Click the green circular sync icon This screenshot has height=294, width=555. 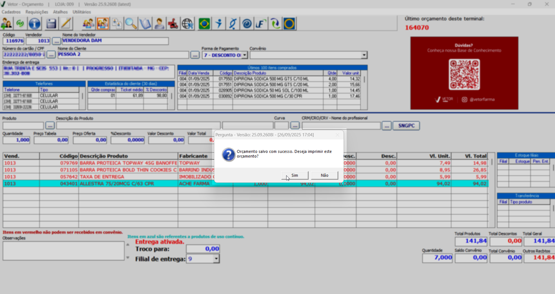pyautogui.click(x=20, y=24)
